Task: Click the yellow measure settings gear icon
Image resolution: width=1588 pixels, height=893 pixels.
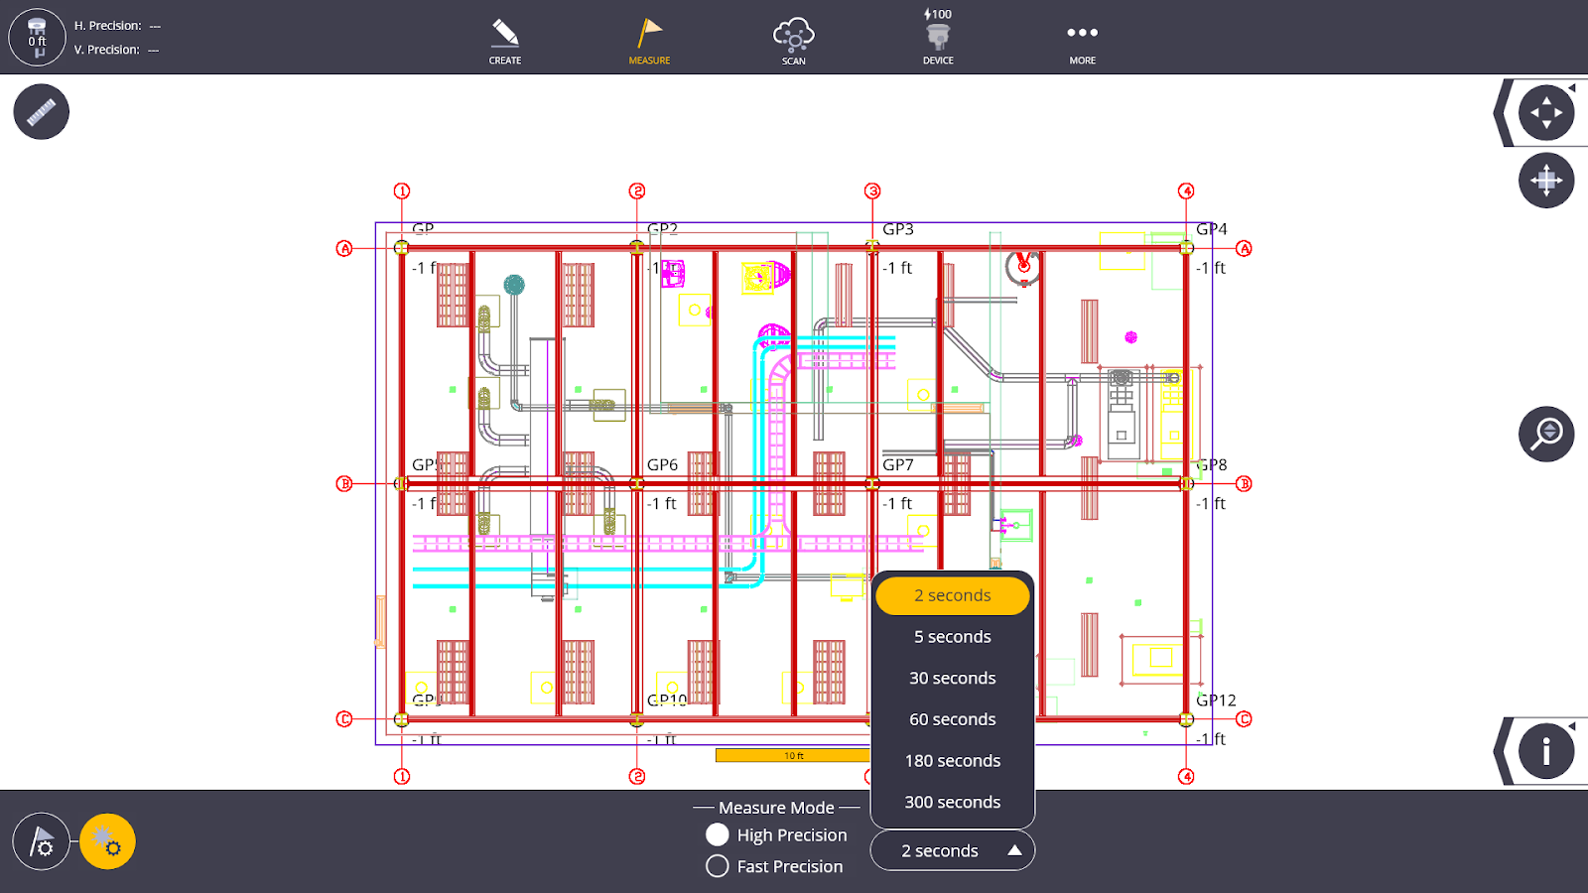Action: (x=107, y=841)
